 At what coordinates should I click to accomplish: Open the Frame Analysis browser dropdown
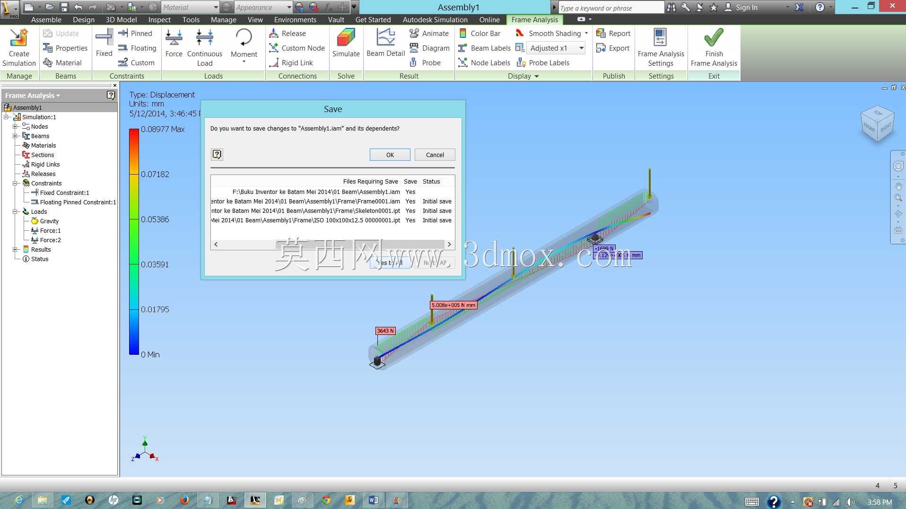pos(33,96)
